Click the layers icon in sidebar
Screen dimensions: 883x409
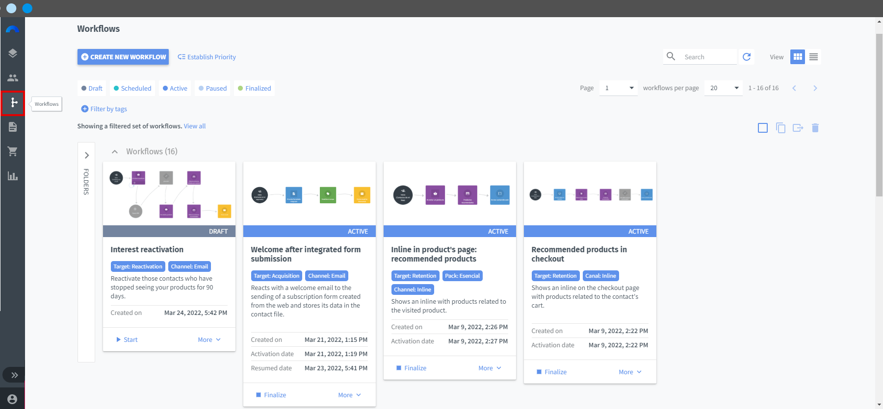tap(13, 53)
